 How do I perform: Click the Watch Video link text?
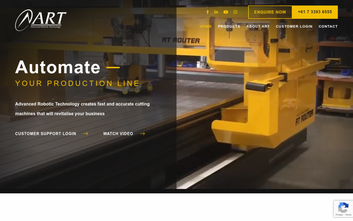point(118,134)
